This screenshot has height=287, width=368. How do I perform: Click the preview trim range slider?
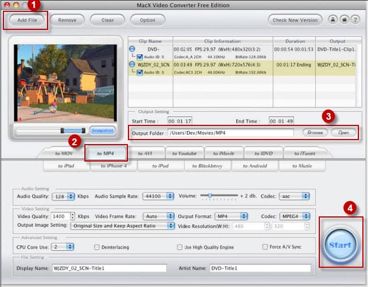point(73,131)
